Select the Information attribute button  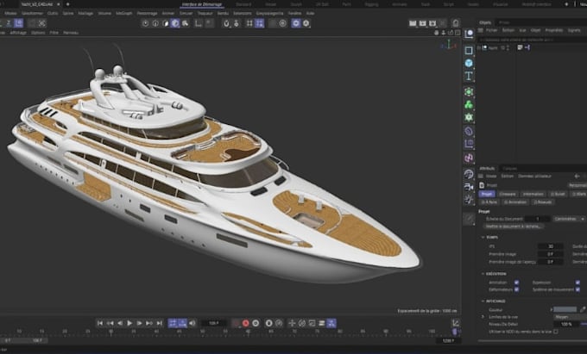pos(533,194)
